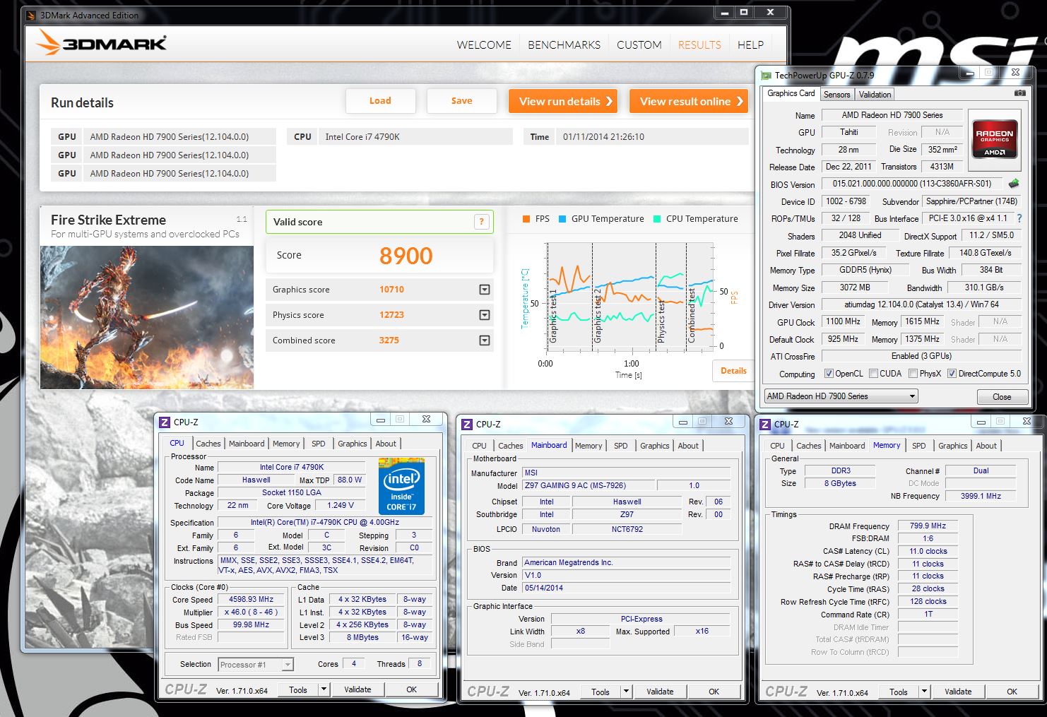Click the Close button in GPU-Z

point(1002,396)
